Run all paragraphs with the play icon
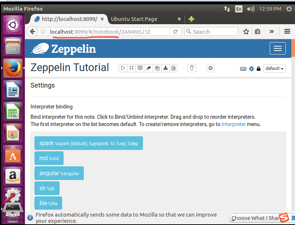Image resolution: width=295 pixels, height=225 pixels. 123,68
